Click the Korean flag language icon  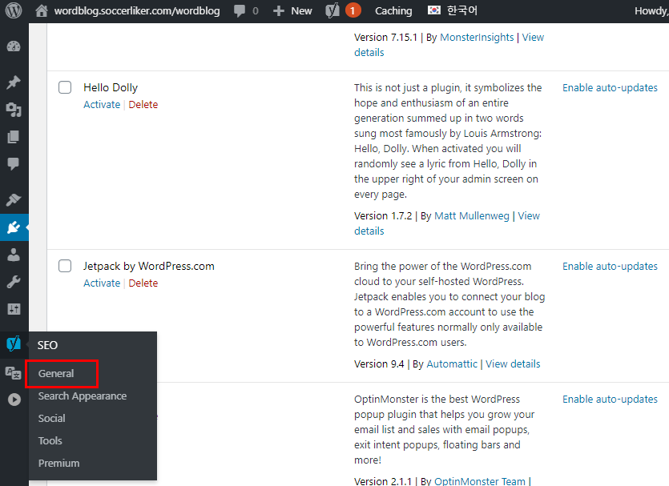[x=434, y=10]
